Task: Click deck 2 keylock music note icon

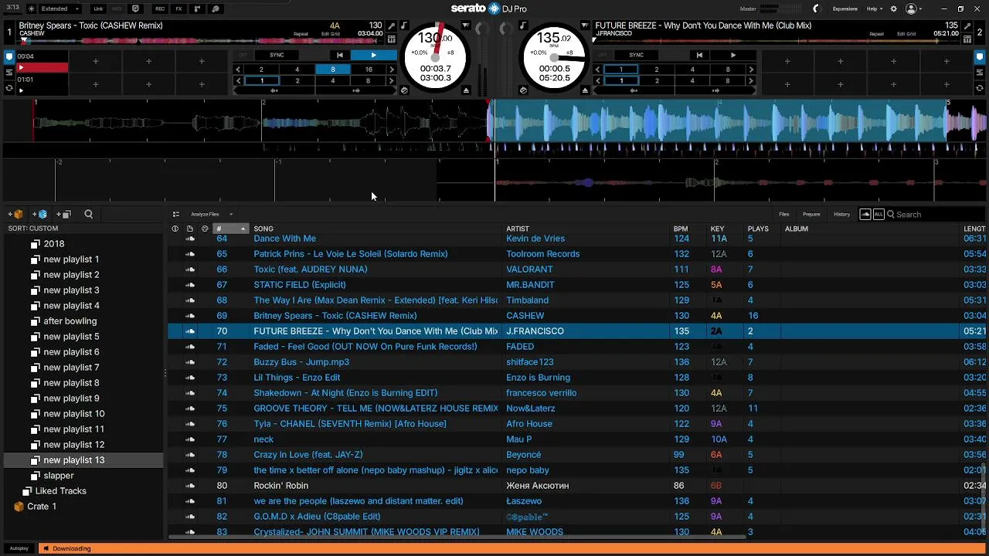Action: tap(523, 25)
